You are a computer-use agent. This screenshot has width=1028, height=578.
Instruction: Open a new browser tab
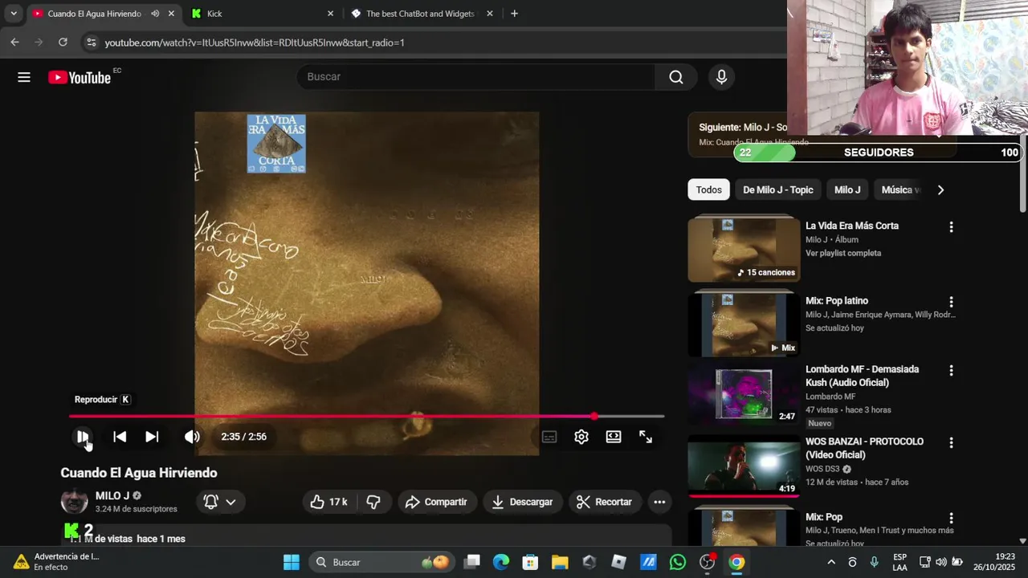coord(514,14)
